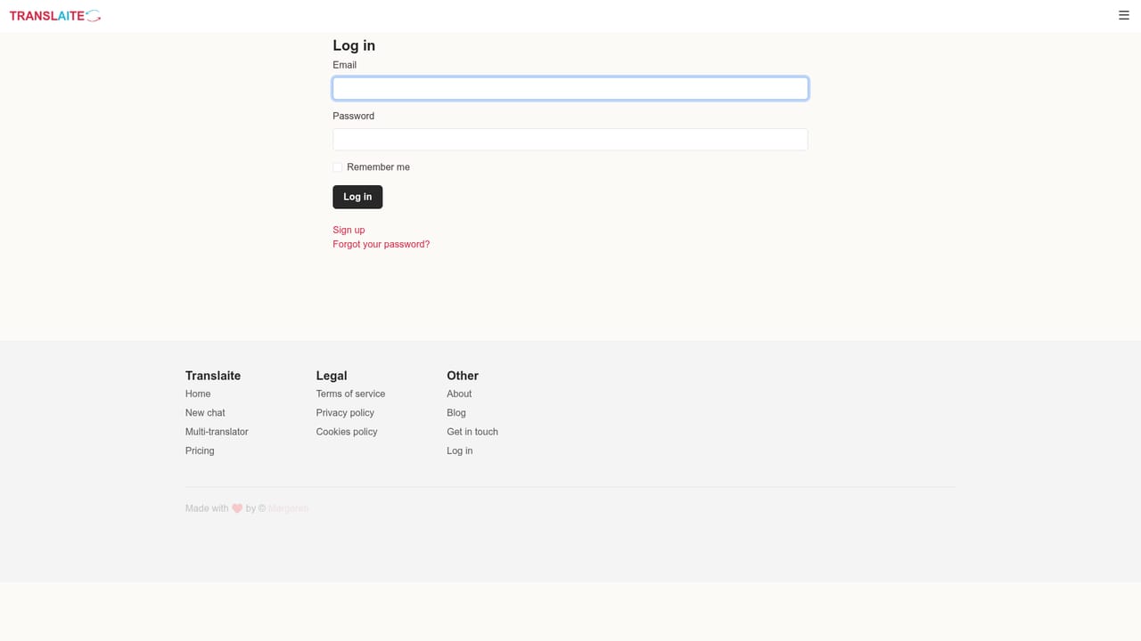View the Cookies policy link
Viewport: 1141px width, 641px height.
[347, 432]
